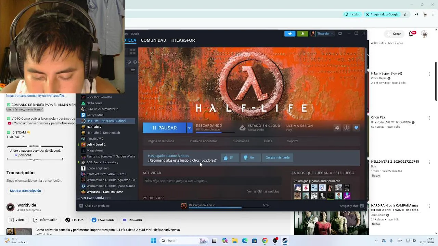Select Buckshot Roulette in library

99,97
